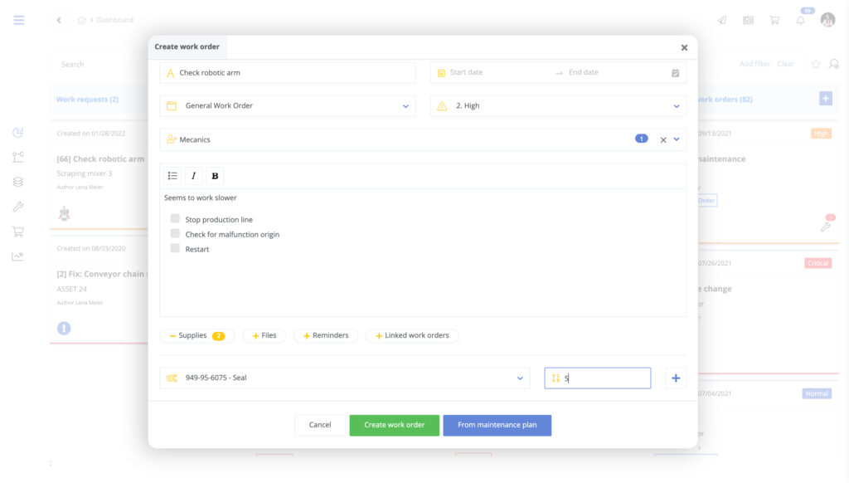Toggle bold text formatting
The image size is (849, 483).
pyautogui.click(x=215, y=176)
